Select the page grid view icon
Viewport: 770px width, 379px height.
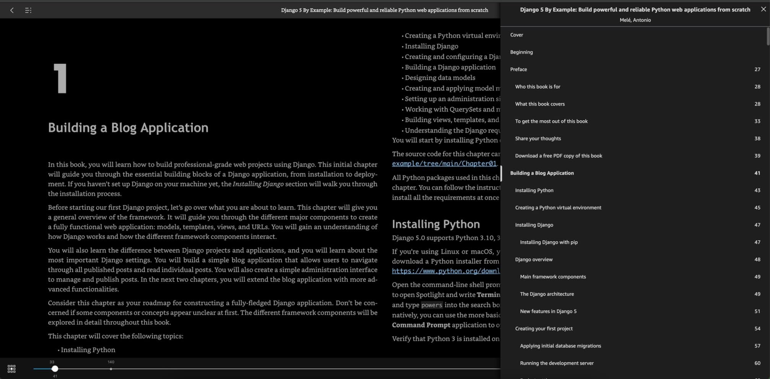[11, 368]
